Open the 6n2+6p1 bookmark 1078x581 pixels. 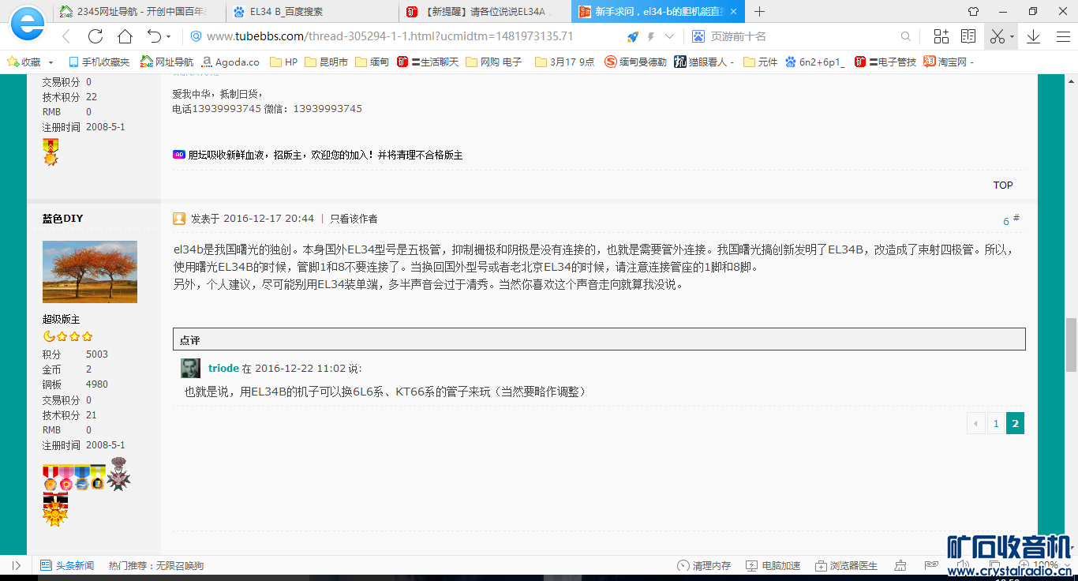(815, 62)
